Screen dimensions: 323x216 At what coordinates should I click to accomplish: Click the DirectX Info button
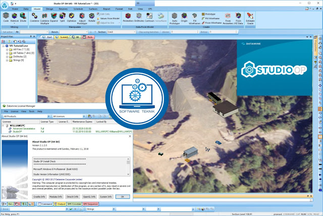pyautogui.click(x=73, y=197)
